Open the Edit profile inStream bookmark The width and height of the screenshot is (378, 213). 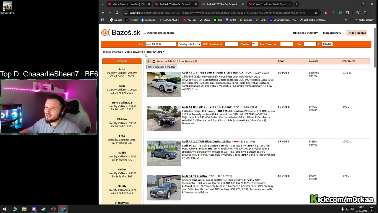pyautogui.click(x=313, y=20)
